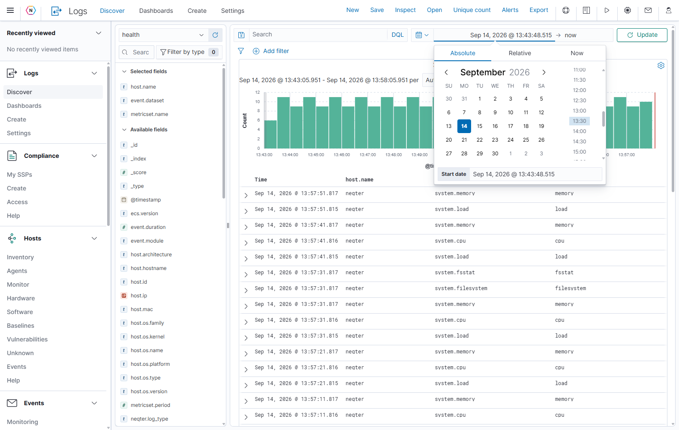Click Add filter link

point(271,51)
